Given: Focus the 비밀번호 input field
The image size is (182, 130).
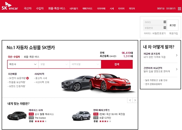Looking at the screenshot, I should 155,28.
